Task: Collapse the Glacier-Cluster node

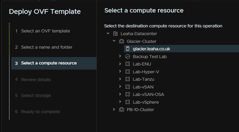Action: 114,41
